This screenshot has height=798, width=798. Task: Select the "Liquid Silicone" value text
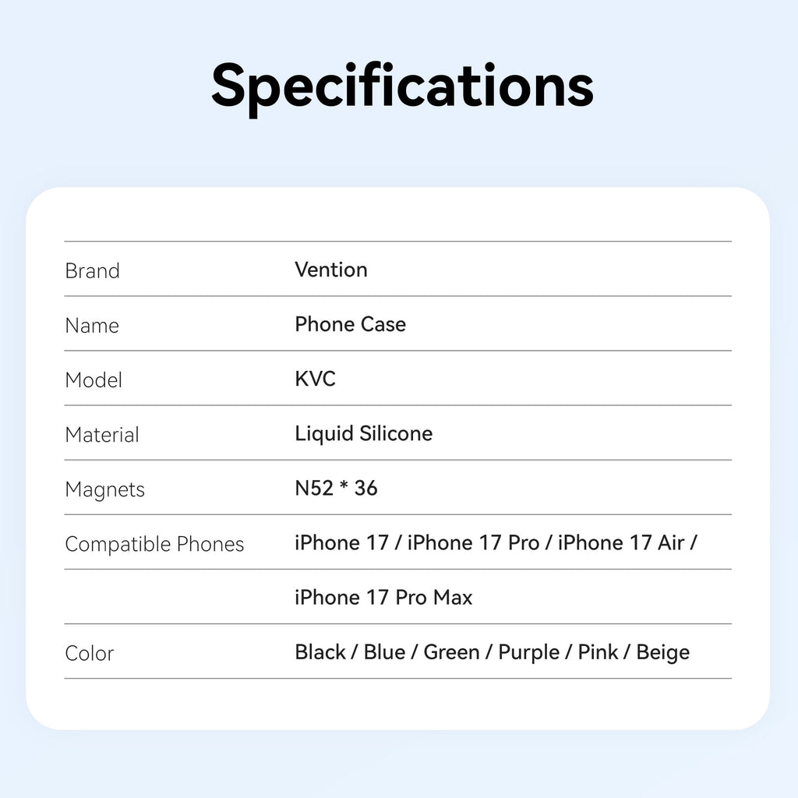coord(363,433)
